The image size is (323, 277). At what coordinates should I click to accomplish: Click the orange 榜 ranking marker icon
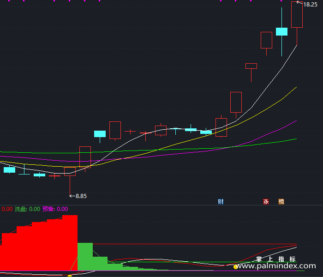click(281, 202)
